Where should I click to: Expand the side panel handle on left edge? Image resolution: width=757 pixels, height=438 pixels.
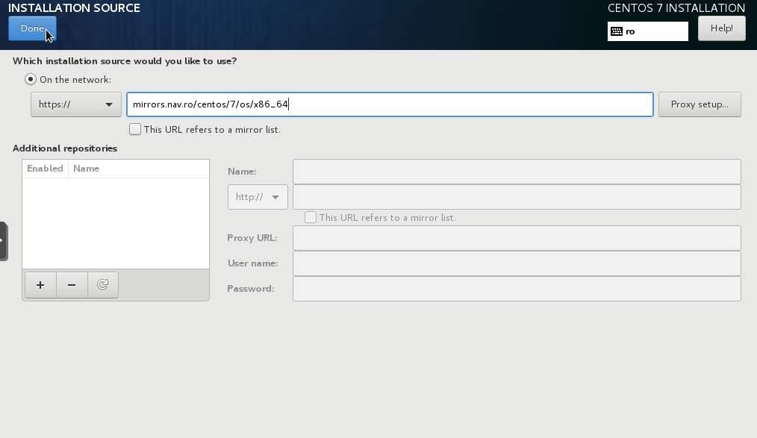[4, 241]
